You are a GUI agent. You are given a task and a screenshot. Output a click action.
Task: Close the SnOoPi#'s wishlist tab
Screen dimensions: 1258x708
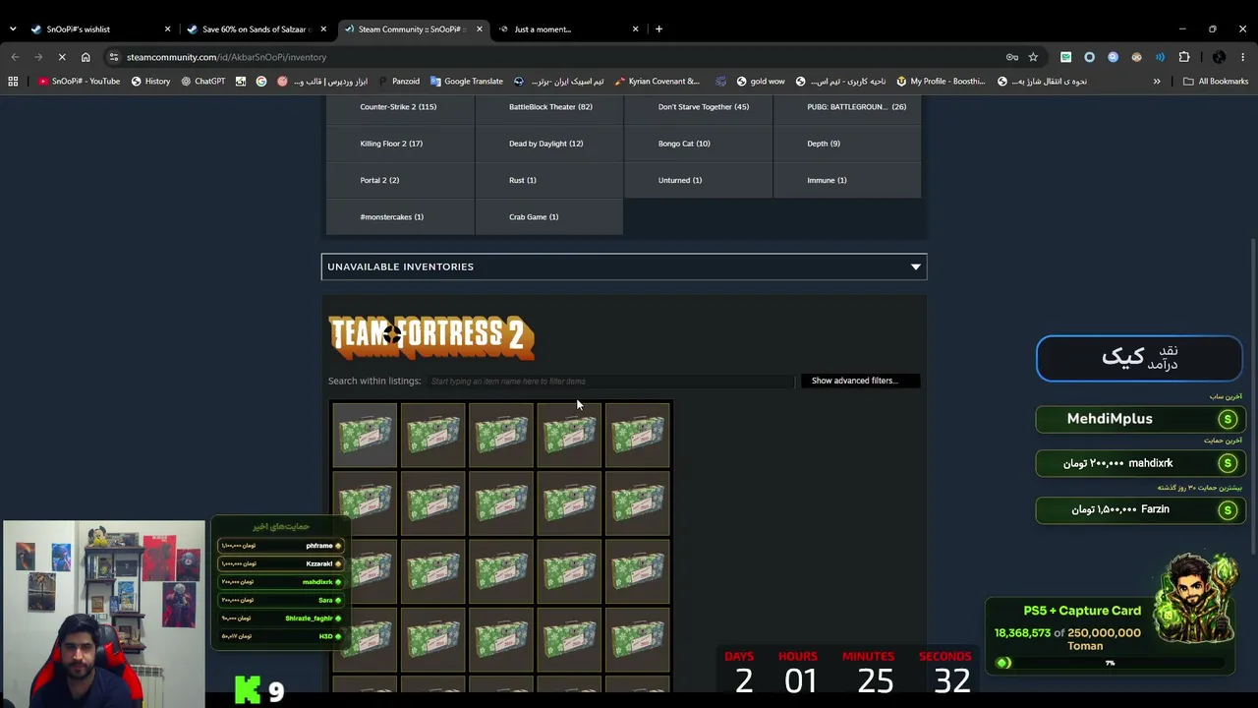tap(167, 29)
